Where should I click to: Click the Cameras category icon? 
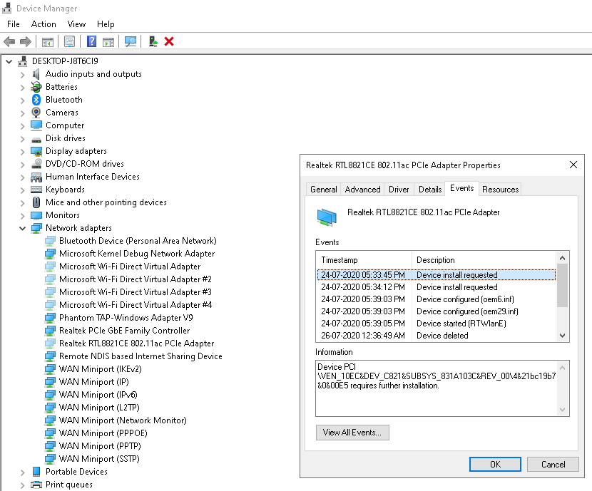(x=36, y=113)
